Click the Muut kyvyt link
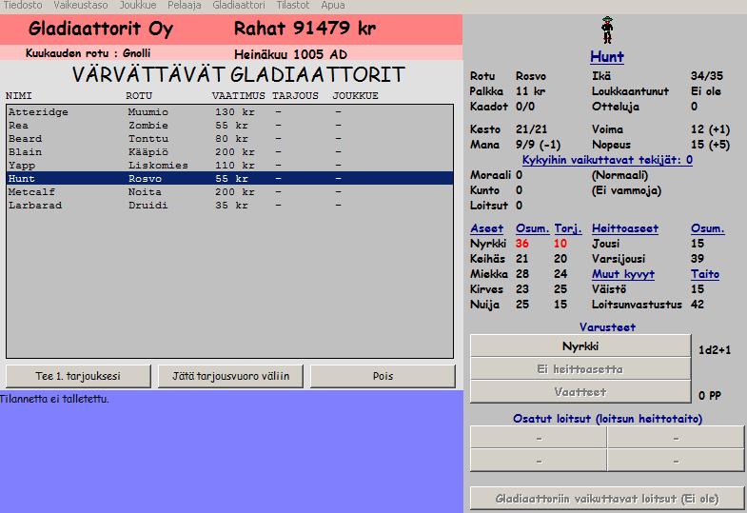 [x=622, y=274]
